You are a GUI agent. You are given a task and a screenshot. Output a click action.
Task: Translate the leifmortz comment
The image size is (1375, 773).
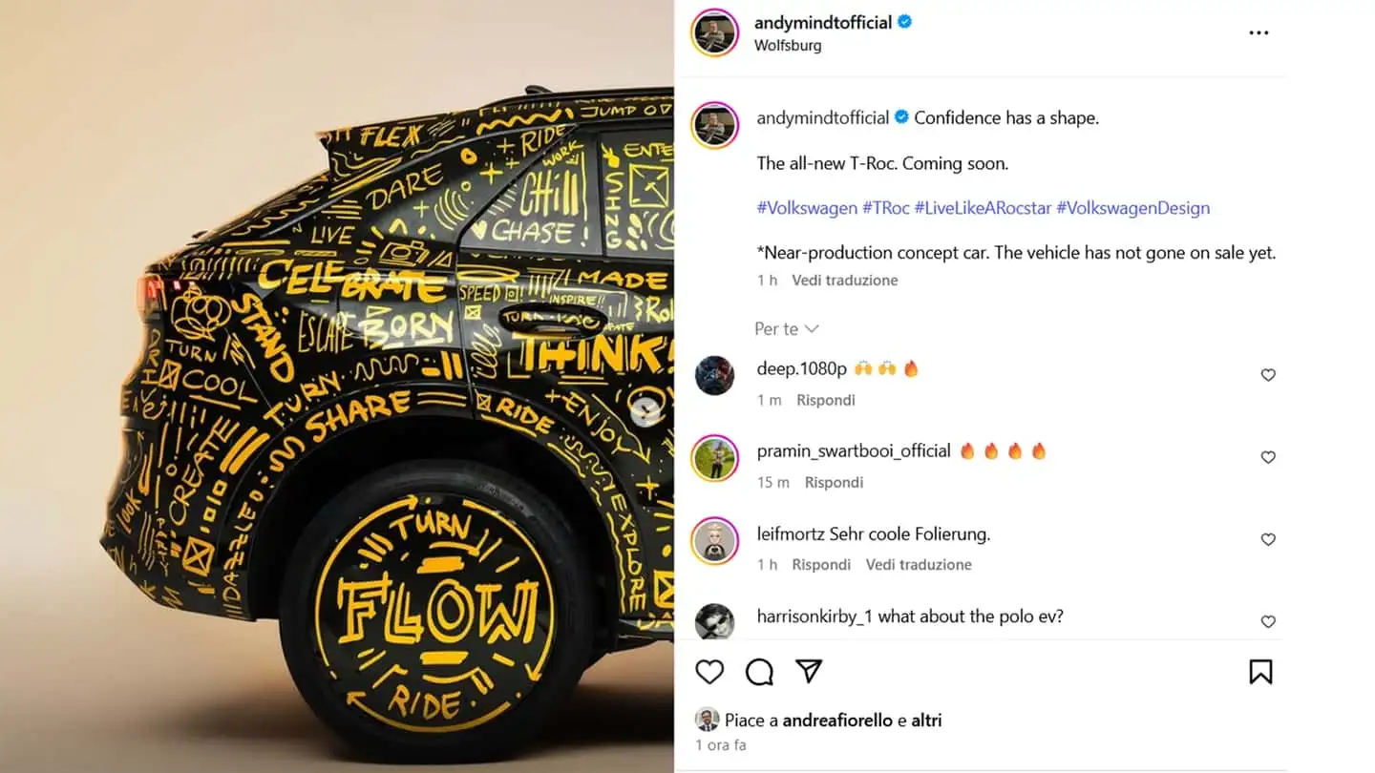[x=919, y=565]
